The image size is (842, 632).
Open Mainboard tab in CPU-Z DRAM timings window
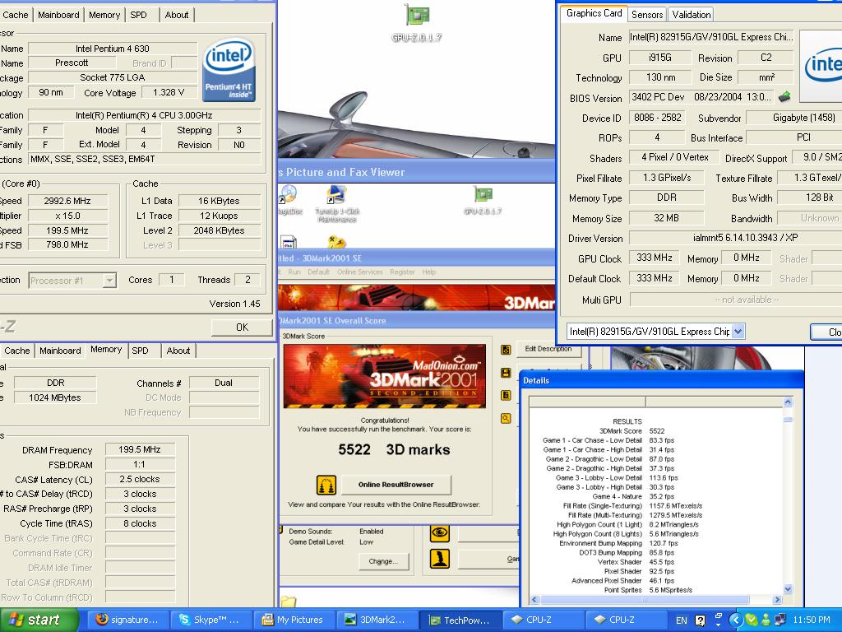[x=60, y=351]
